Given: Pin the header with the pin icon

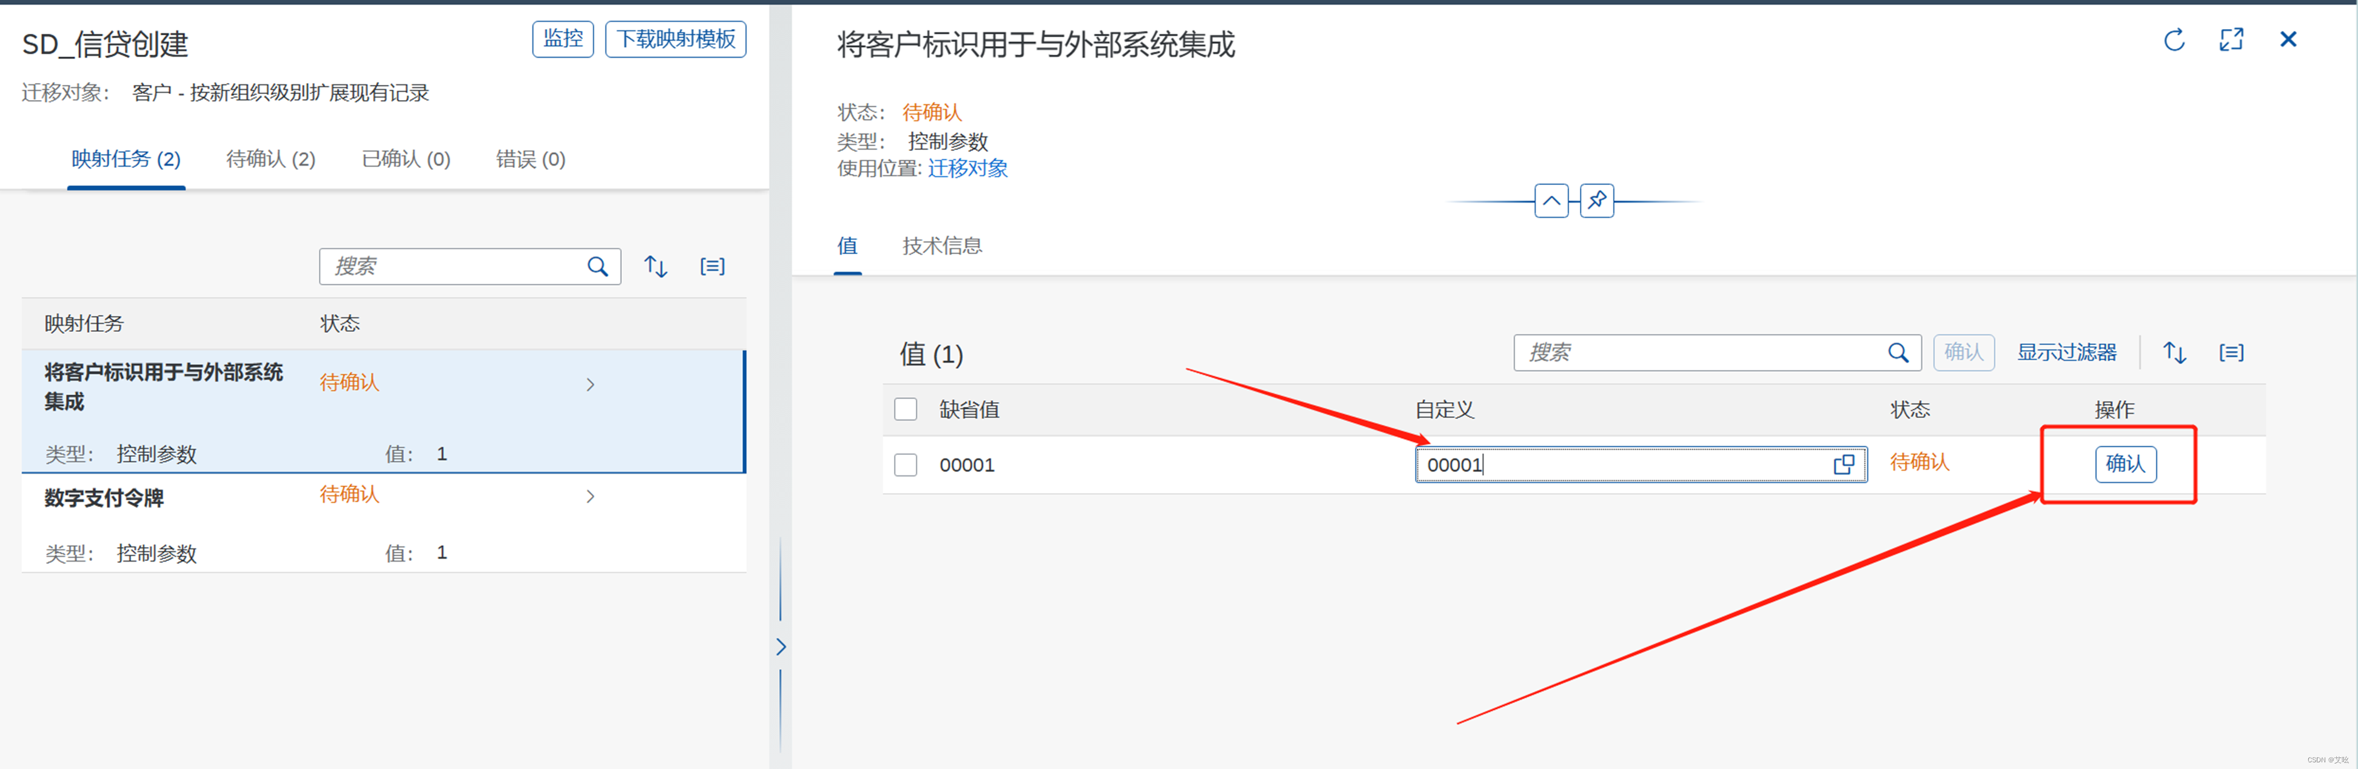Looking at the screenshot, I should pyautogui.click(x=1597, y=201).
